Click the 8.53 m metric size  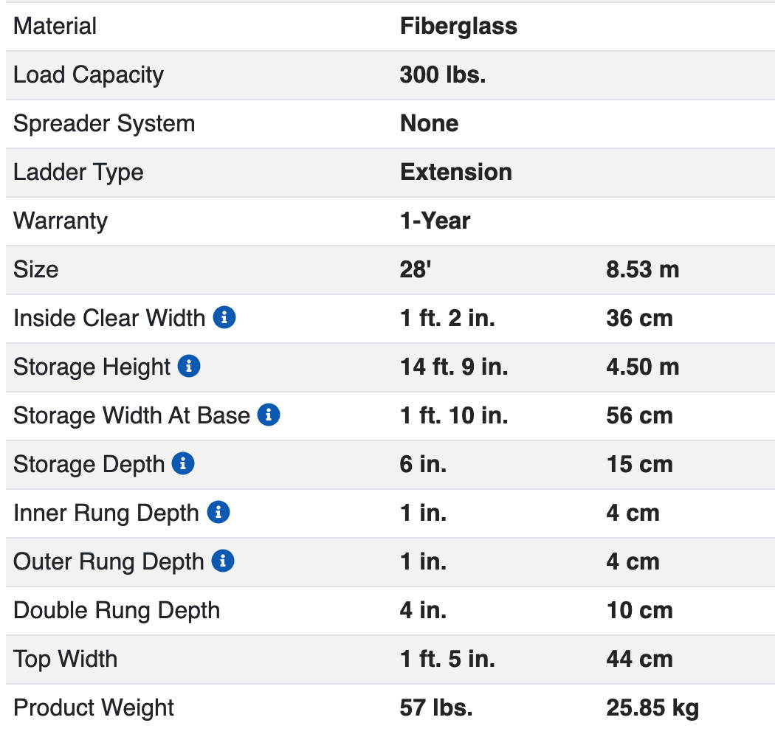[x=643, y=269]
